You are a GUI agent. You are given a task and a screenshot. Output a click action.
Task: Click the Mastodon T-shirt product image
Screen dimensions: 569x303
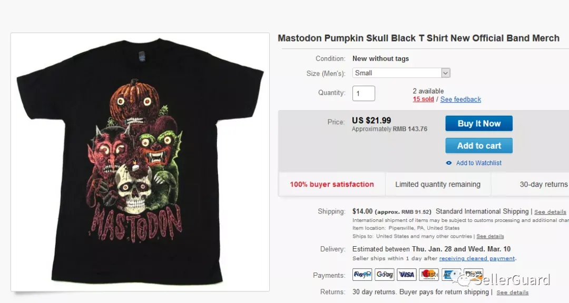pyautogui.click(x=140, y=162)
